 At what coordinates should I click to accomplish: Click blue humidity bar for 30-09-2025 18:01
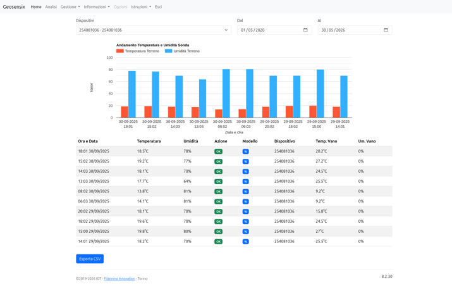tap(132, 94)
